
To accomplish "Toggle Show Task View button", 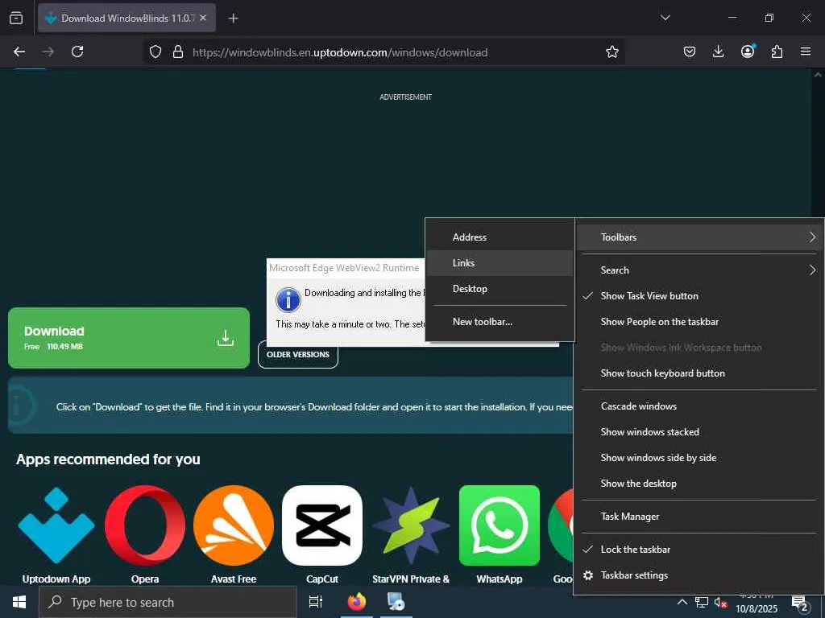I will point(699,296).
